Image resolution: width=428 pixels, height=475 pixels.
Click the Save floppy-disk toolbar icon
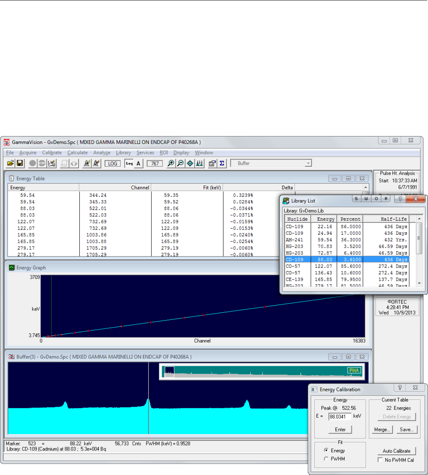(x=20, y=163)
